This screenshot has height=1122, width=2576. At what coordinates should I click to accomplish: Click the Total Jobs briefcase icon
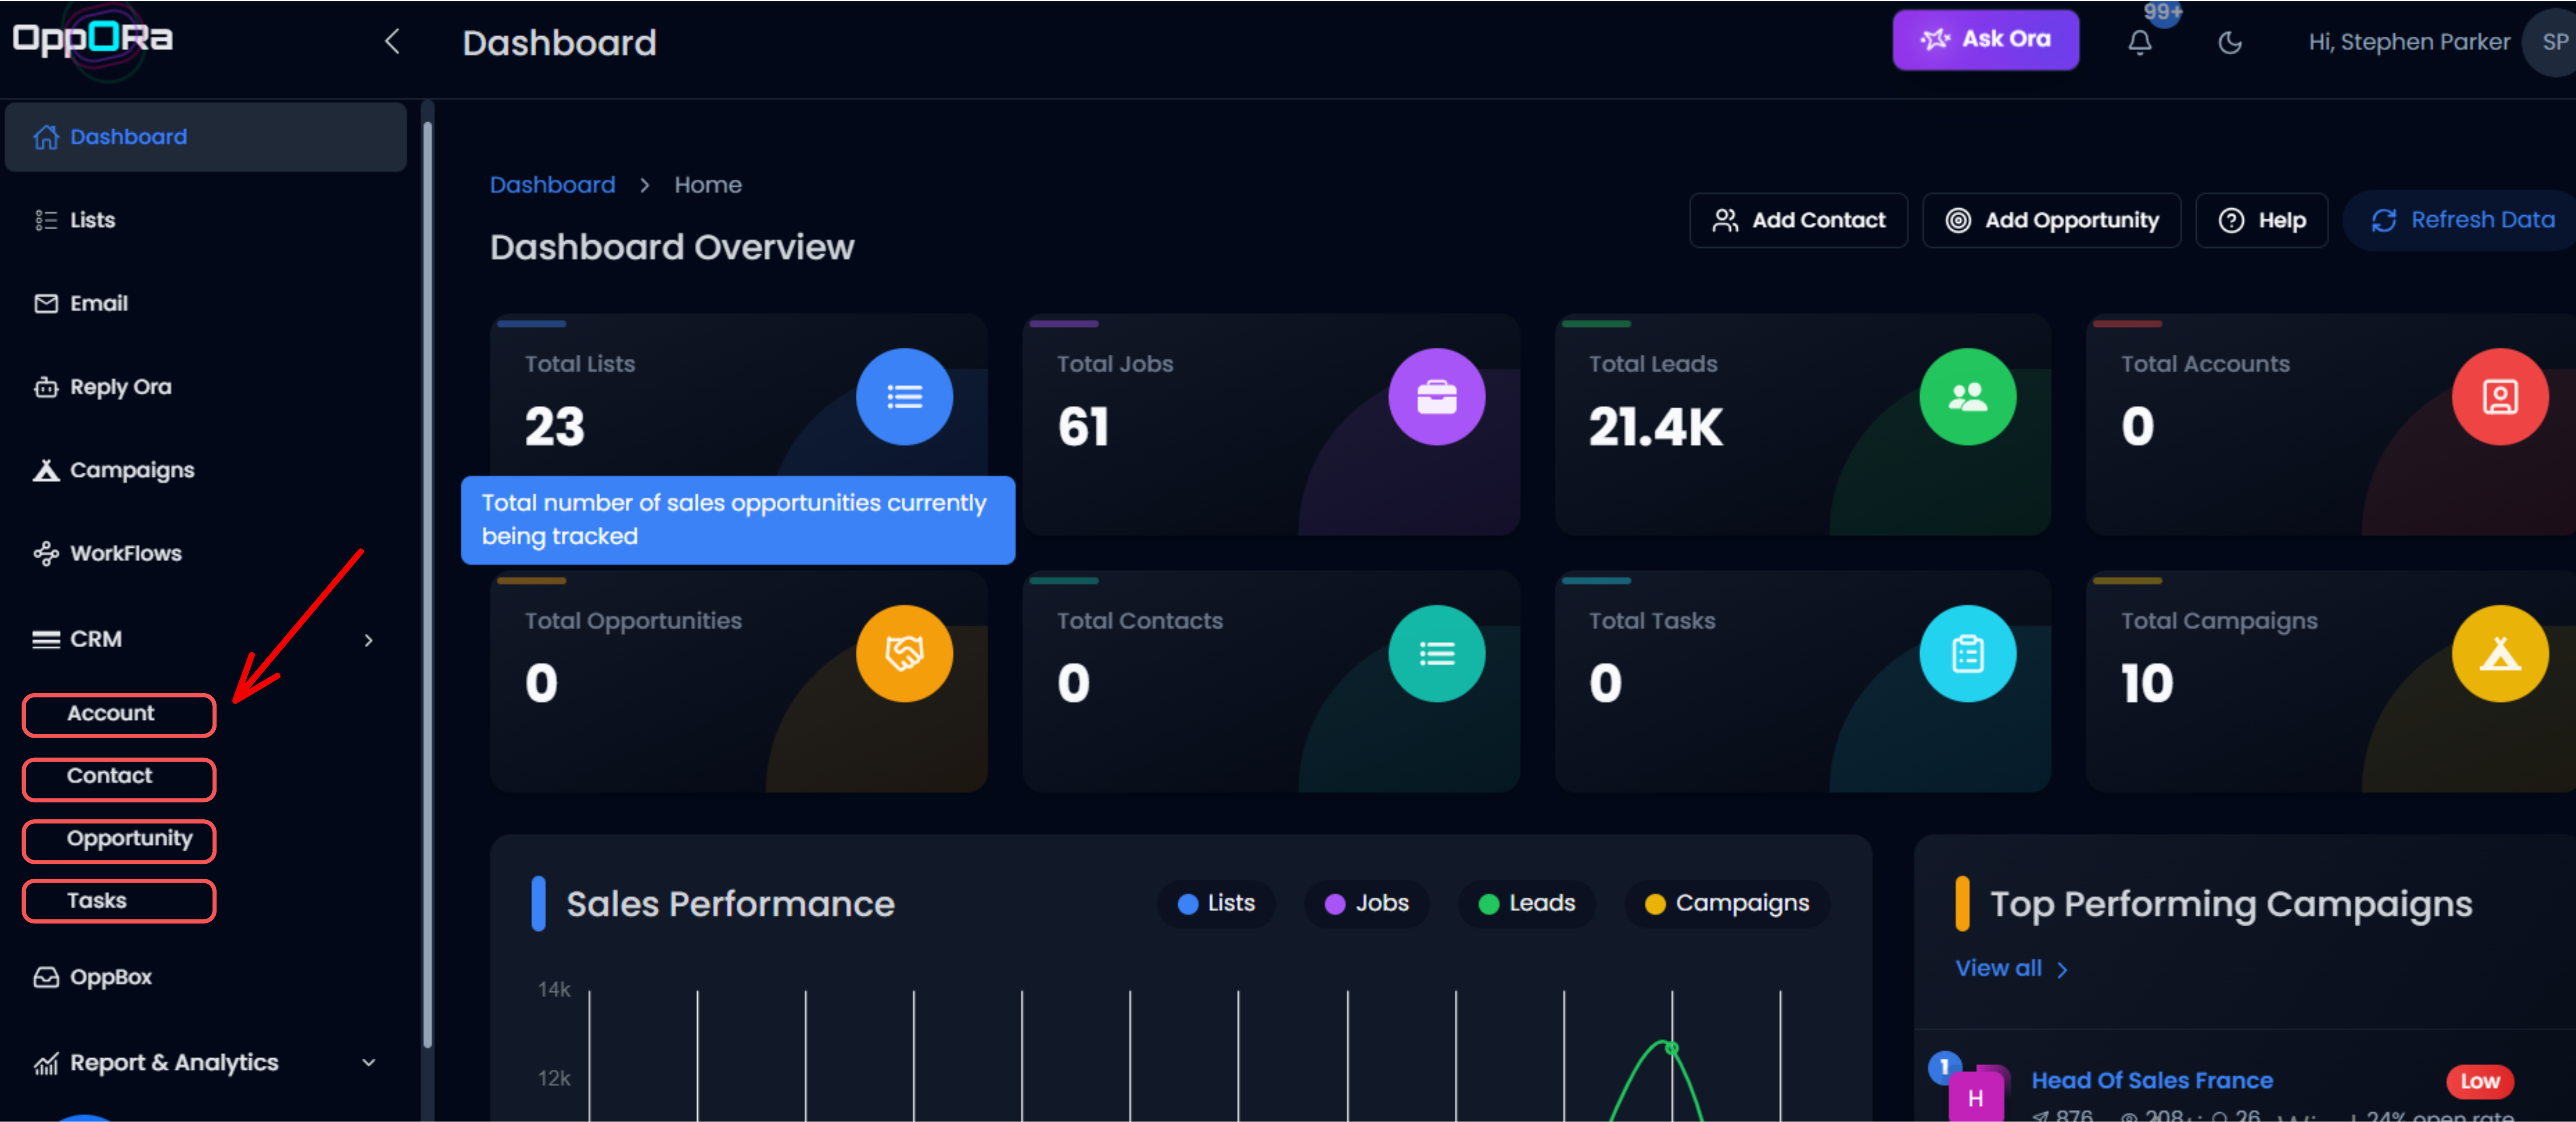click(x=1436, y=397)
